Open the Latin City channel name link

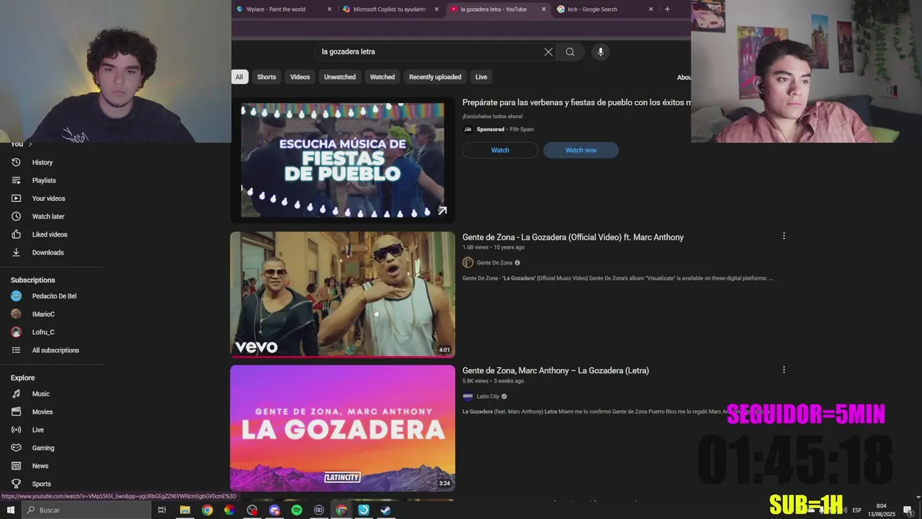[488, 396]
